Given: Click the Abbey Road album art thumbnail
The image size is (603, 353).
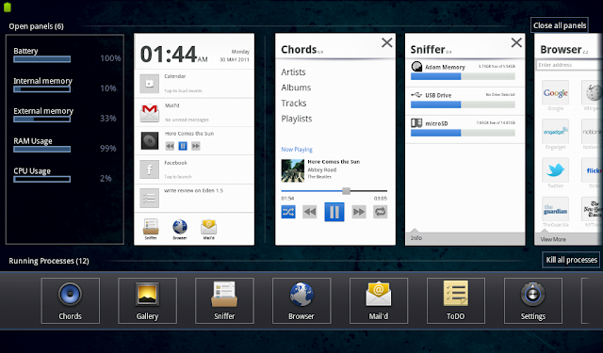Looking at the screenshot, I should click(293, 170).
